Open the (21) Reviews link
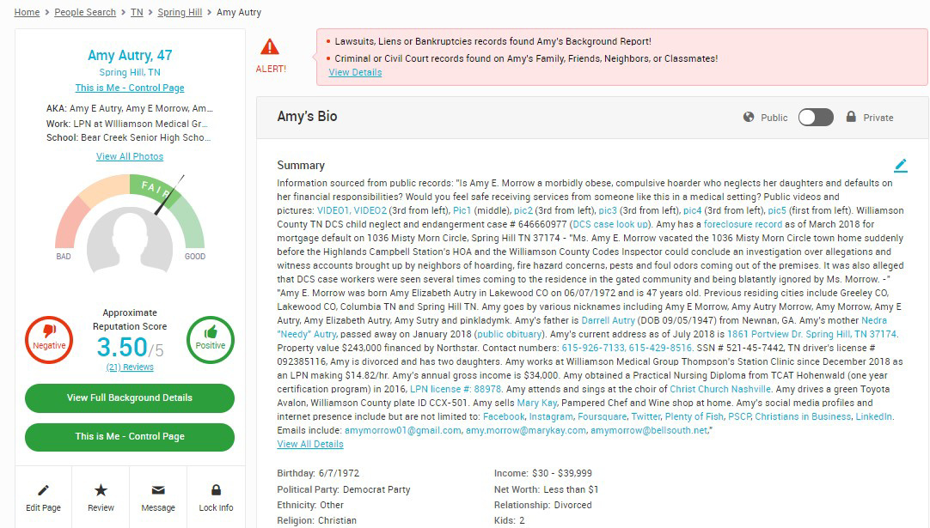The image size is (930, 528). click(130, 367)
